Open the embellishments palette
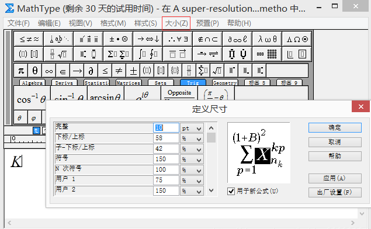Image resolution: width=371 pixels, height=229 pixels. point(88,39)
